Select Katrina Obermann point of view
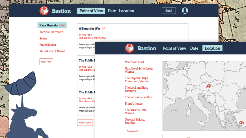The image size is (246, 138). pos(51,32)
